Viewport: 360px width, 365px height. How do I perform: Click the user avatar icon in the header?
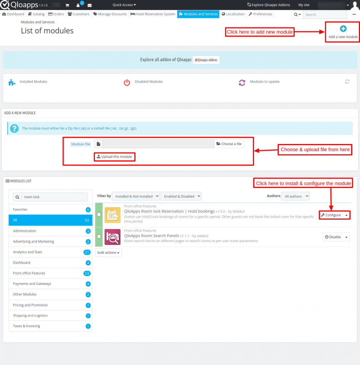[355, 5]
